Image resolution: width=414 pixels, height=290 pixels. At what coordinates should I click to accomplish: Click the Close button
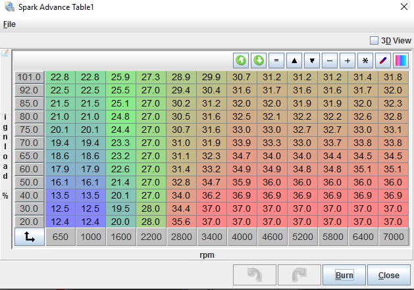pyautogui.click(x=388, y=275)
